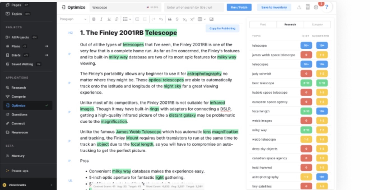The width and height of the screenshot is (370, 190).
Task: Click the UL block marker beside the list
Action: click(x=70, y=180)
